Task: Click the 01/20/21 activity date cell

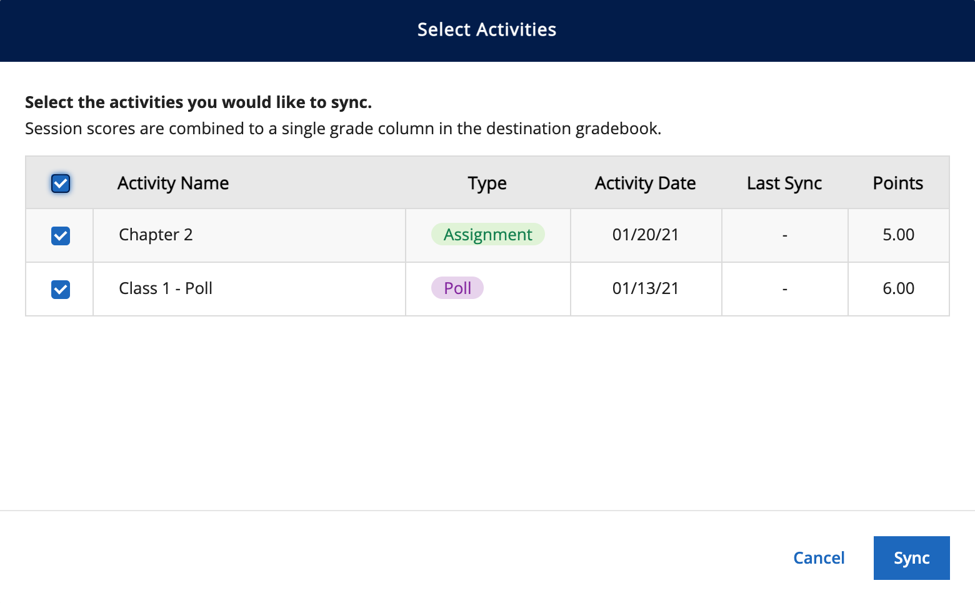Action: pyautogui.click(x=645, y=235)
